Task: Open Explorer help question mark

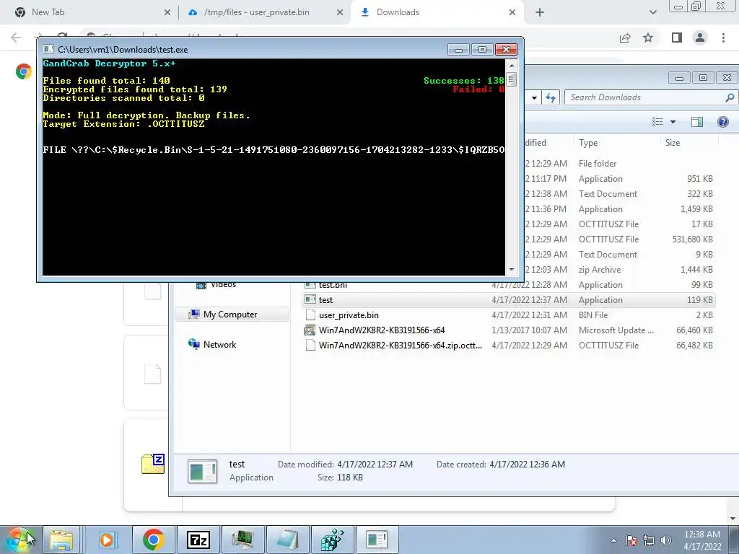Action: (723, 122)
